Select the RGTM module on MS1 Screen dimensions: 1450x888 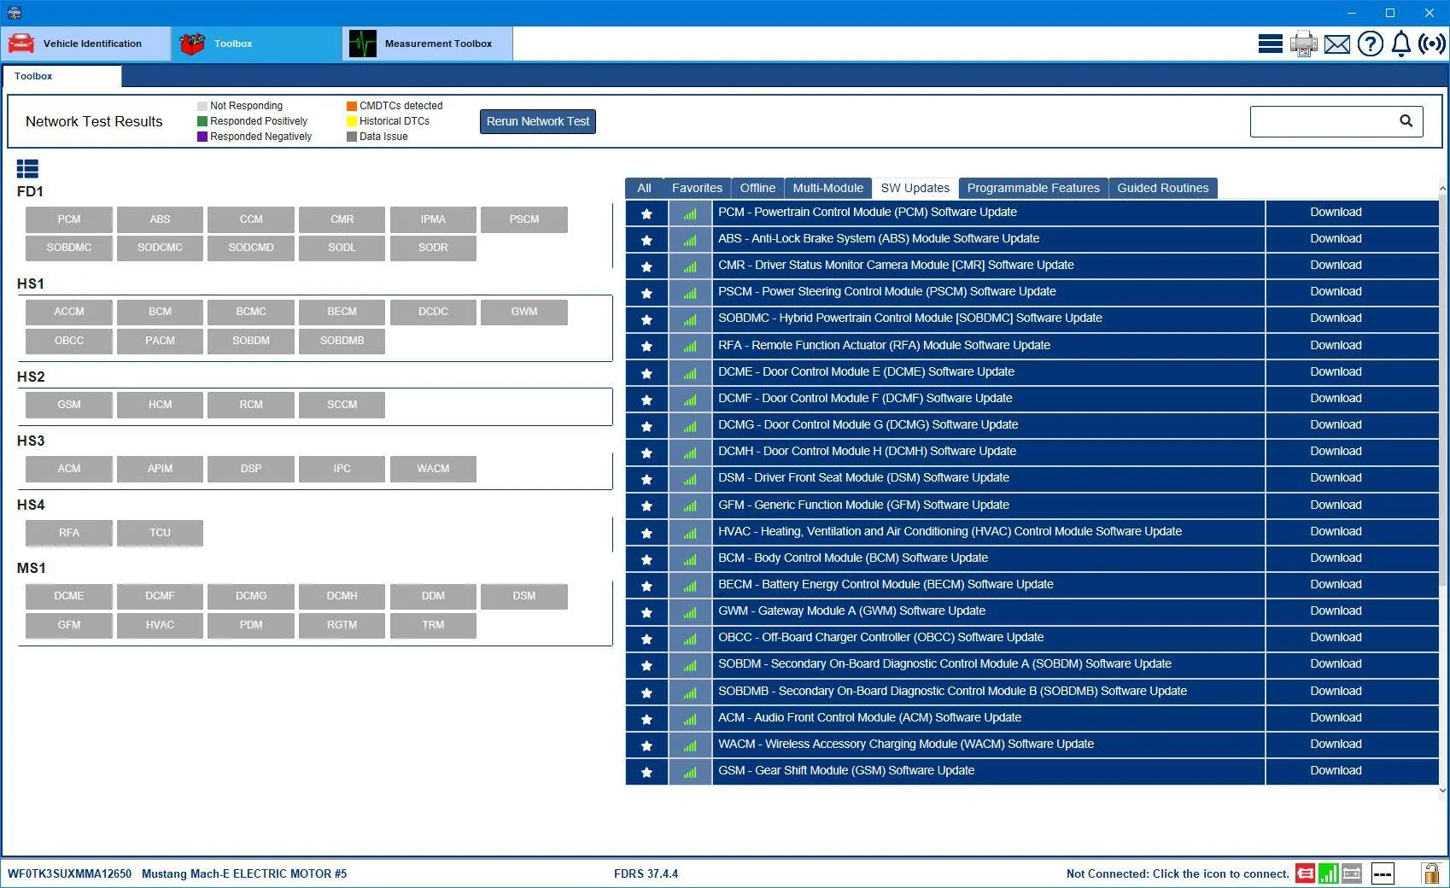(x=342, y=625)
